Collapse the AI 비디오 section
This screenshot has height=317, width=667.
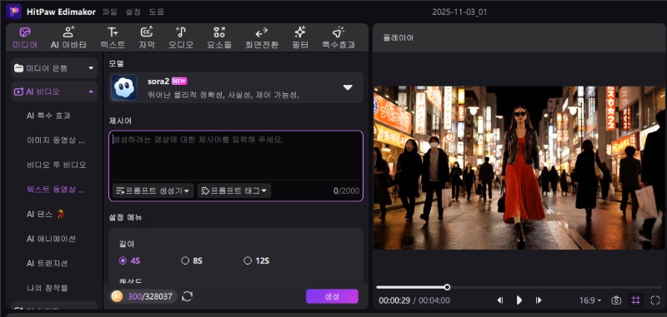[x=54, y=92]
